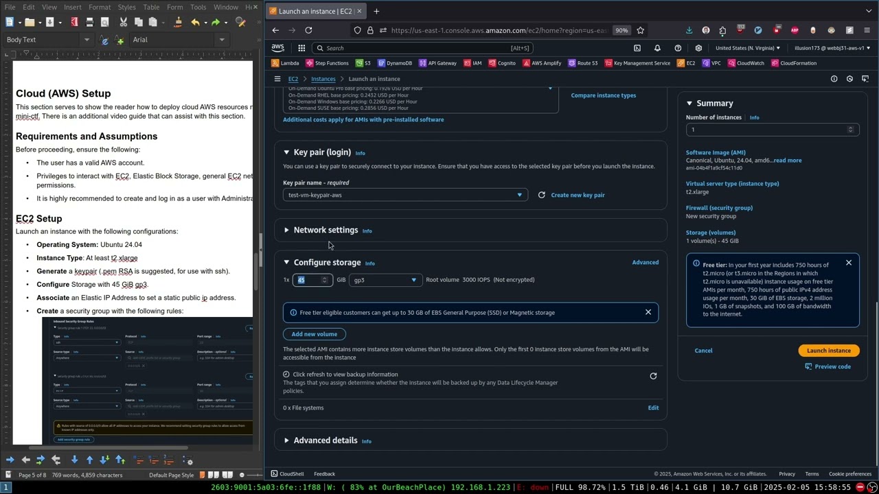
Task: Toggle the EC2 side navigation hamburger
Action: tap(277, 79)
